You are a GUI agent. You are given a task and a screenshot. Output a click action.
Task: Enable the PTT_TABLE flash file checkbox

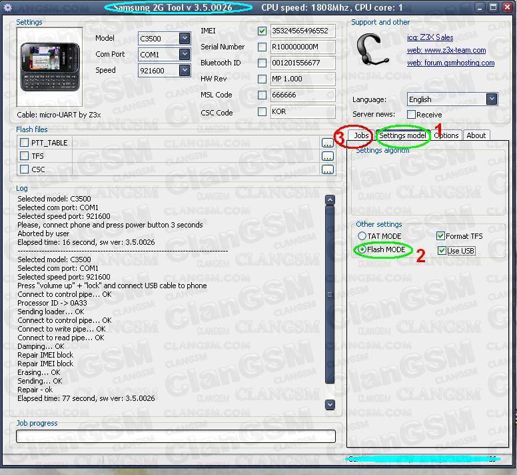(x=25, y=143)
